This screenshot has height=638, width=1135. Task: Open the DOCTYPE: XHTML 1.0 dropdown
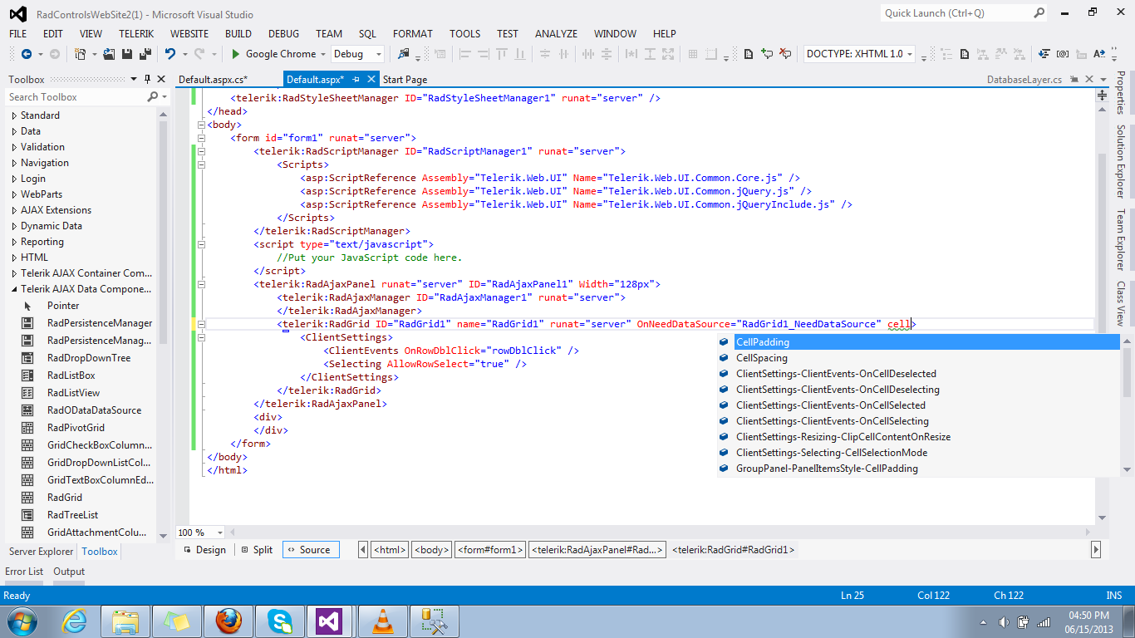(910, 54)
